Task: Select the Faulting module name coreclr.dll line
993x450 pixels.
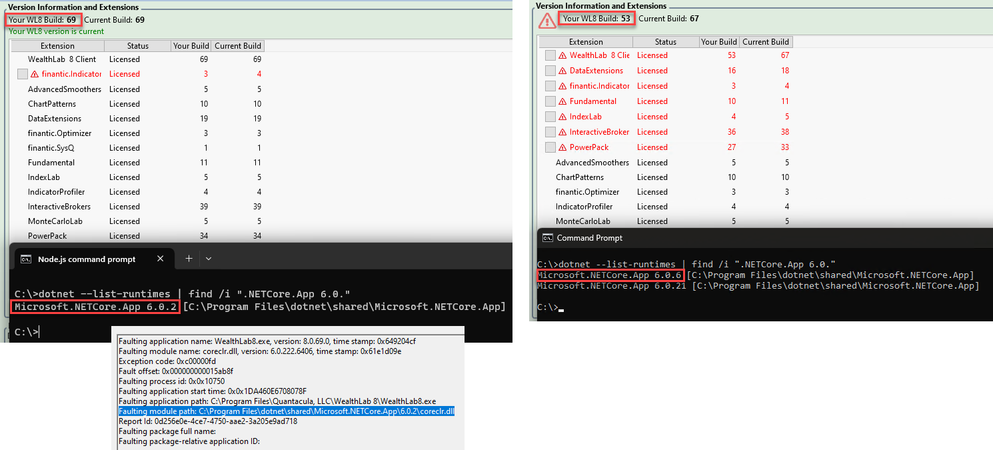Action: (260, 351)
